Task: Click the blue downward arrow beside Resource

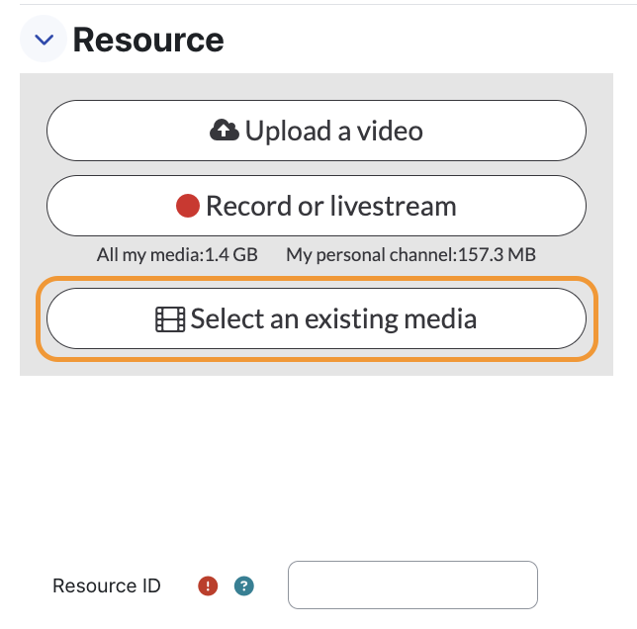Action: 44,40
